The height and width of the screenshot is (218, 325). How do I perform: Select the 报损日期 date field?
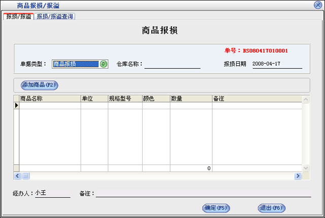[276, 64]
